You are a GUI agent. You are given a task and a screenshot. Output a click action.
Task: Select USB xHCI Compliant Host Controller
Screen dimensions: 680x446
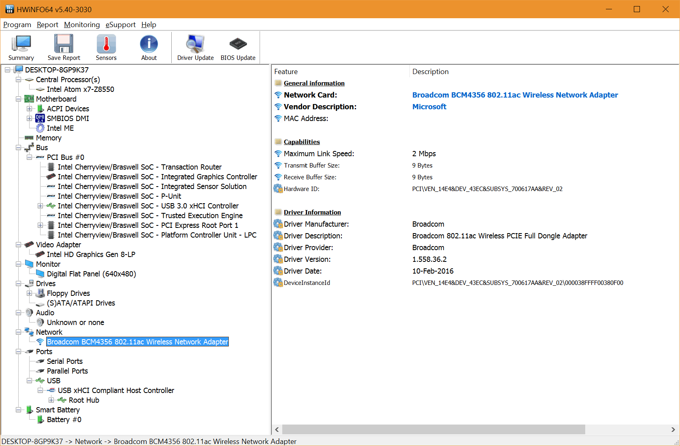(116, 390)
